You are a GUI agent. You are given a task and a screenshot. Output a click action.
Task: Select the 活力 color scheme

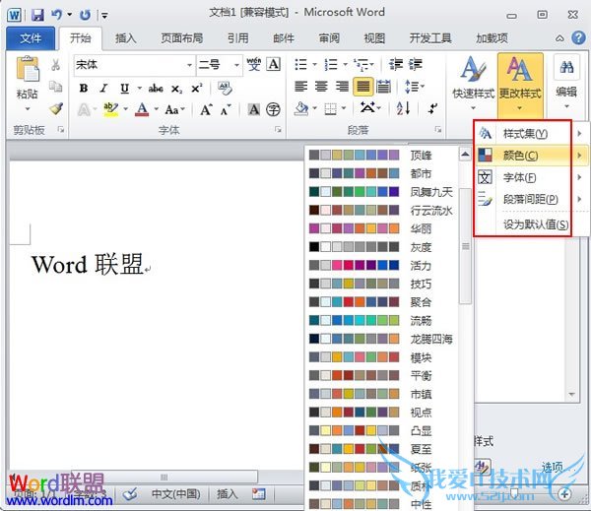click(421, 266)
